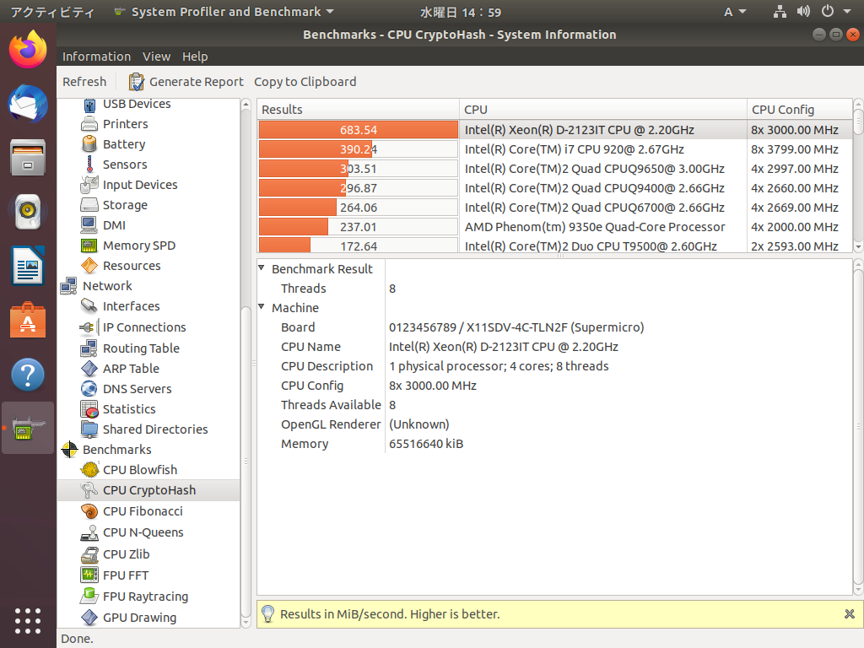Select the ARP Table icon
This screenshot has height=648, width=864.
tap(89, 369)
